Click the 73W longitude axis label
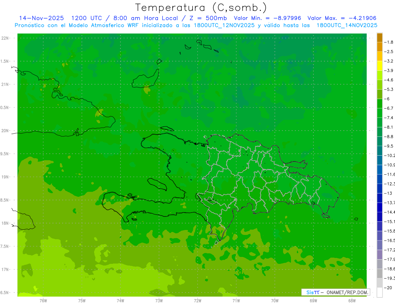Screen dimensions: 395x305 coord(159,301)
